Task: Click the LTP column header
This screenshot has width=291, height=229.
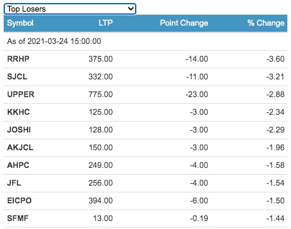Action: point(106,23)
